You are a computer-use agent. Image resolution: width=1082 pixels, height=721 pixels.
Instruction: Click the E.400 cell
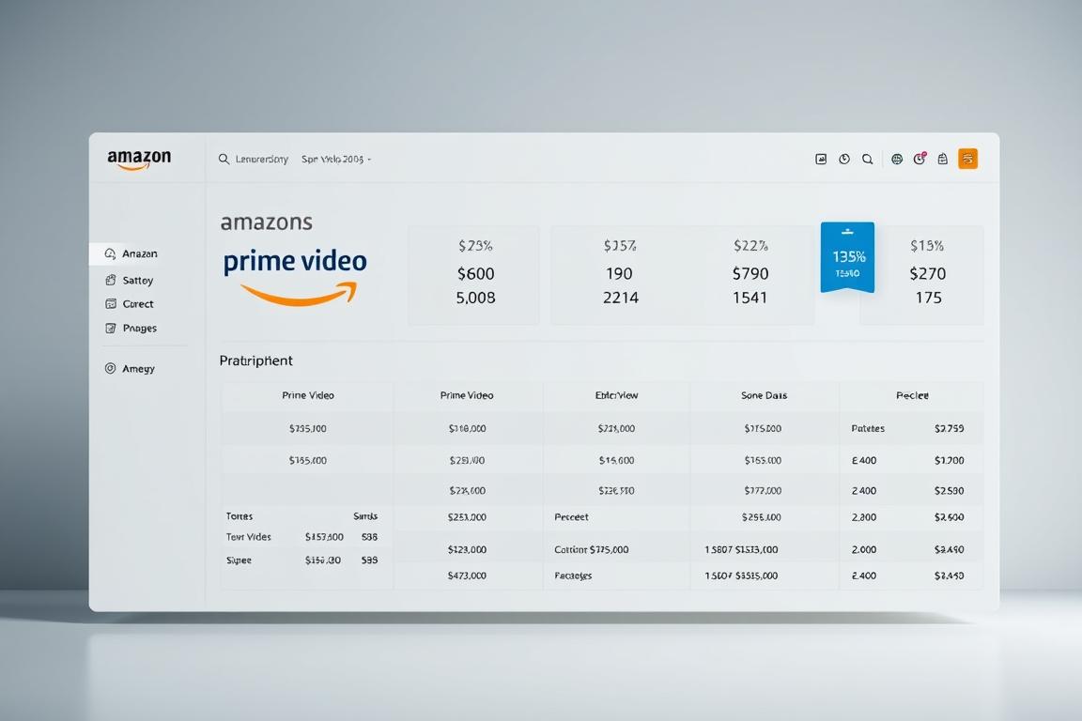(864, 460)
